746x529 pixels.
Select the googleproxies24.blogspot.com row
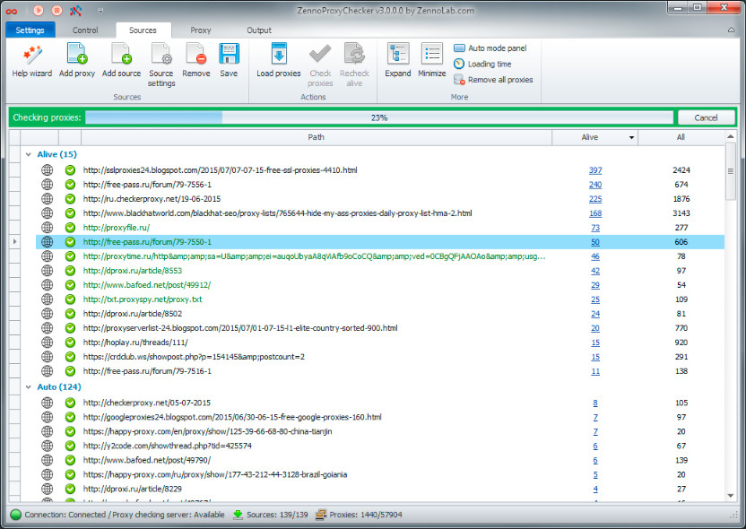[x=380, y=417]
